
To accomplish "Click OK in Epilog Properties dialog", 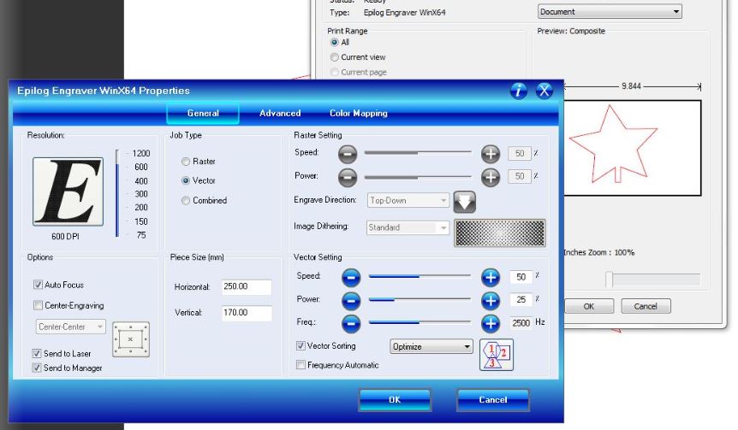I will [x=395, y=400].
